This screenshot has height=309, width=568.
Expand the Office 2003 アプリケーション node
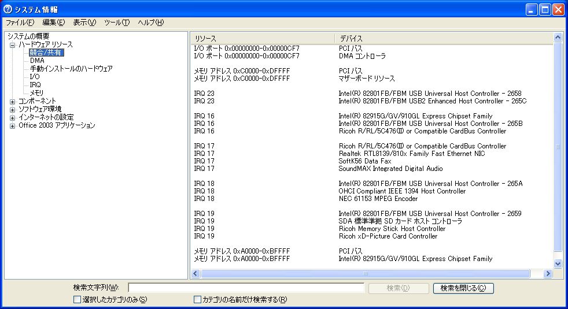coord(13,125)
